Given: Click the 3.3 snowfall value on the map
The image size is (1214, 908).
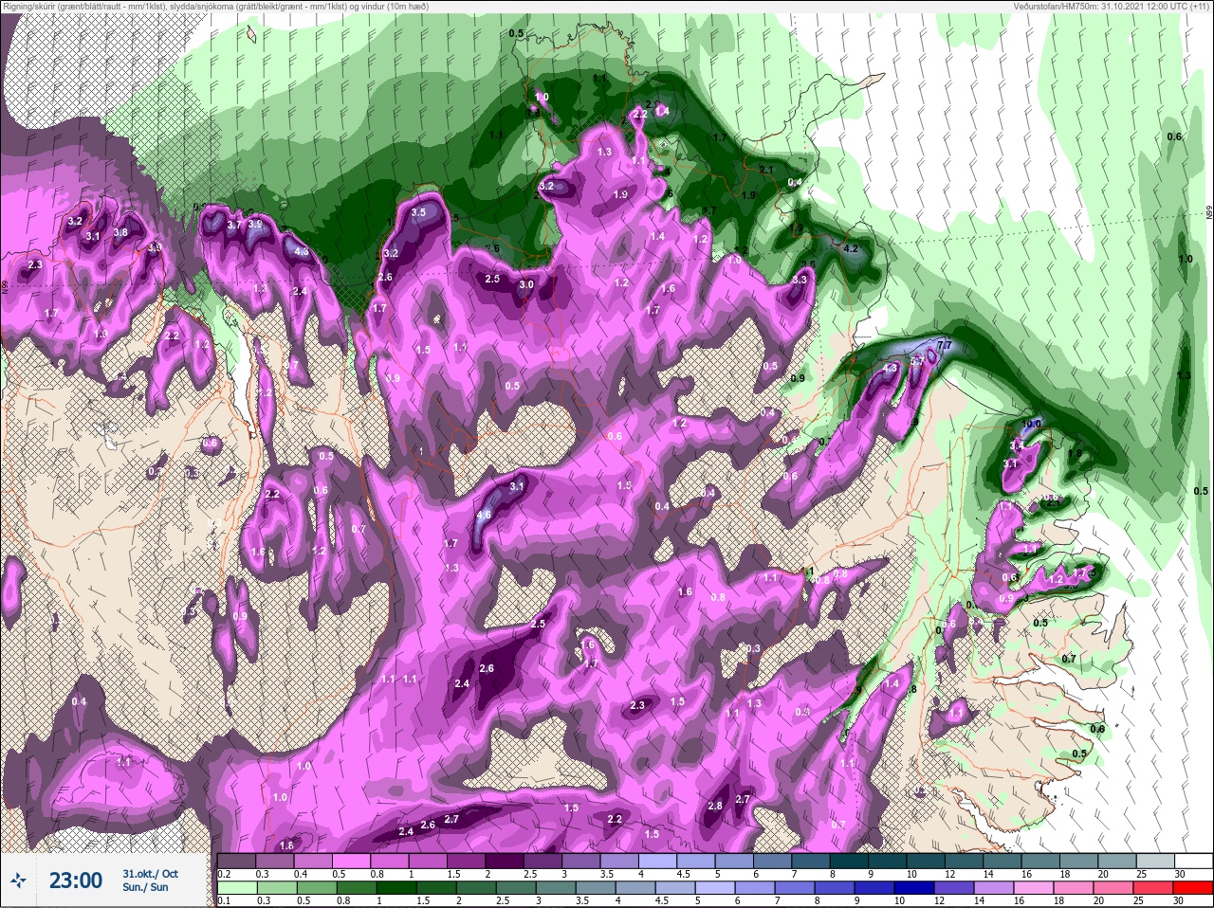Looking at the screenshot, I should pyautogui.click(x=799, y=280).
